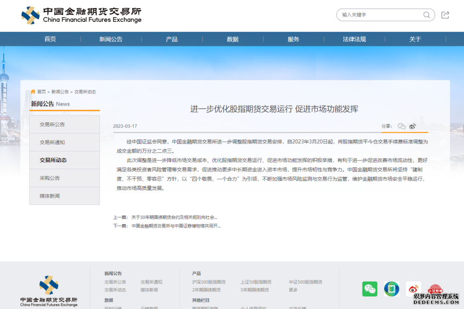The height and width of the screenshot is (309, 464).
Task: Click the paragraph beginning 此次调整是进一步降低
Action: [272, 174]
